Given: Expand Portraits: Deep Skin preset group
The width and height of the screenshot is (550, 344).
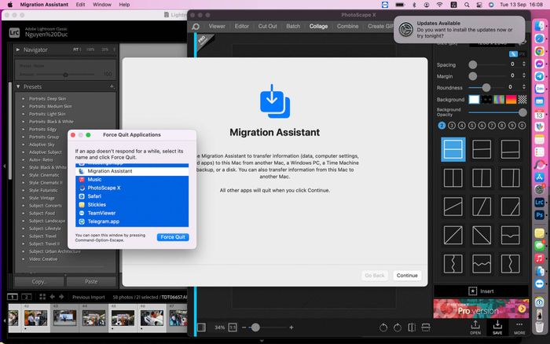Looking at the screenshot, I should (24, 98).
